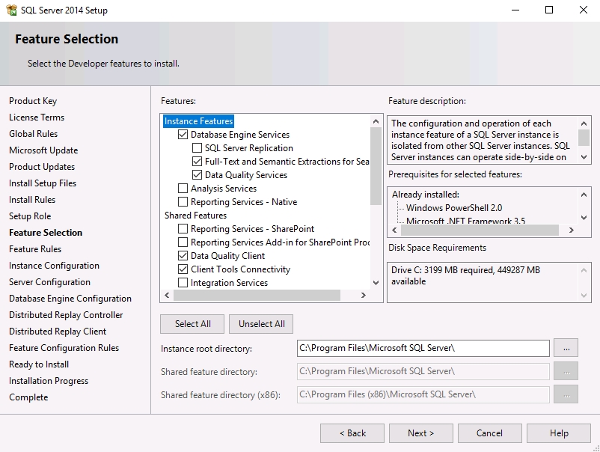Select the Shared Features tree node
600x452 pixels.
coord(195,215)
